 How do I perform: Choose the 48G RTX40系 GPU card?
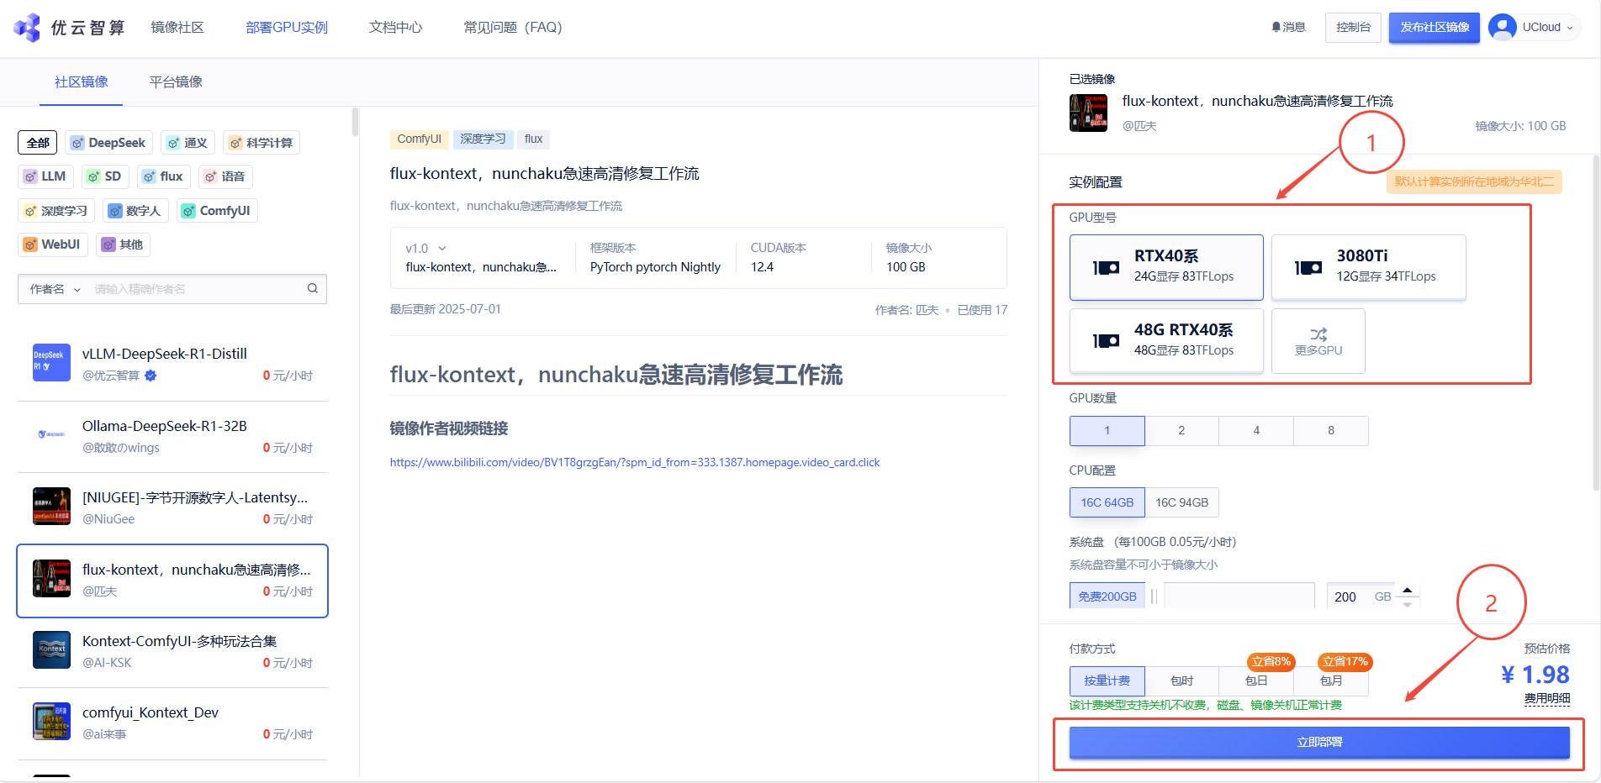coord(1166,340)
